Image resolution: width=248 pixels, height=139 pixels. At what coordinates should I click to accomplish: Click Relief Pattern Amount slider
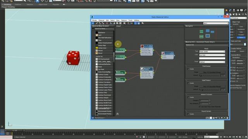tap(209, 90)
